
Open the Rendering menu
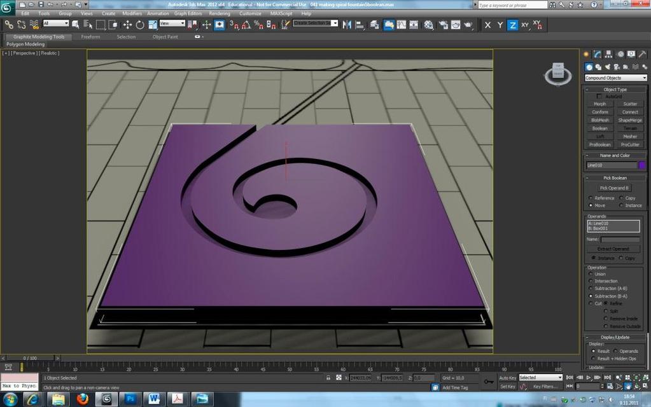(219, 13)
